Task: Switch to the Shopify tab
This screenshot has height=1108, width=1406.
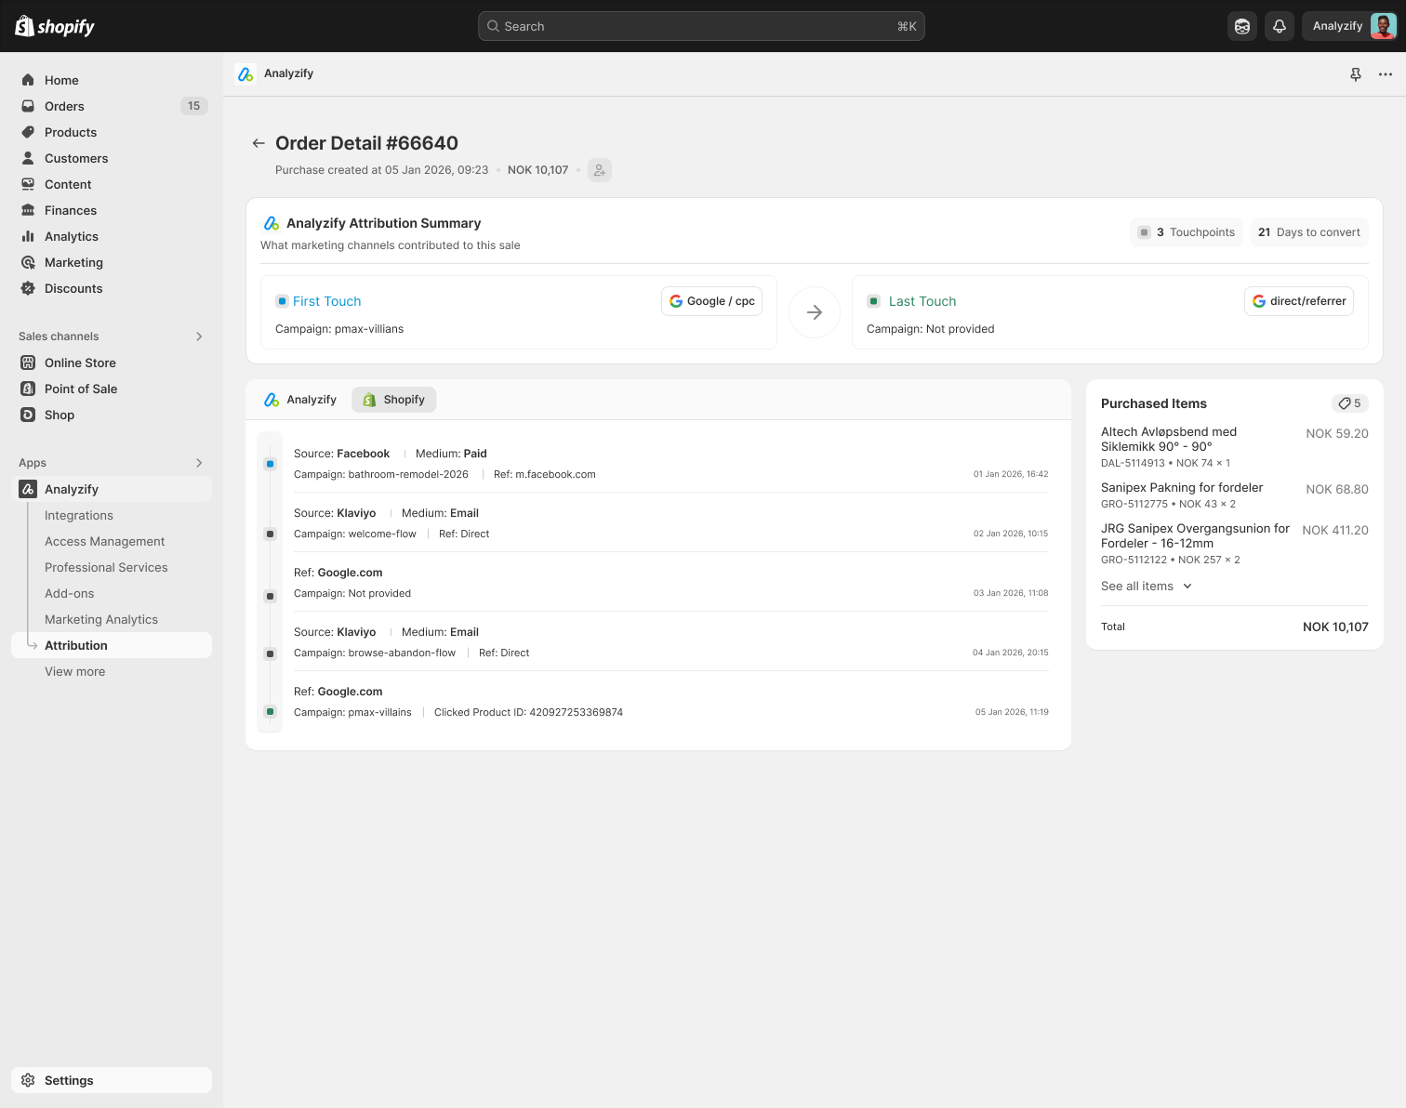Action: (x=393, y=400)
